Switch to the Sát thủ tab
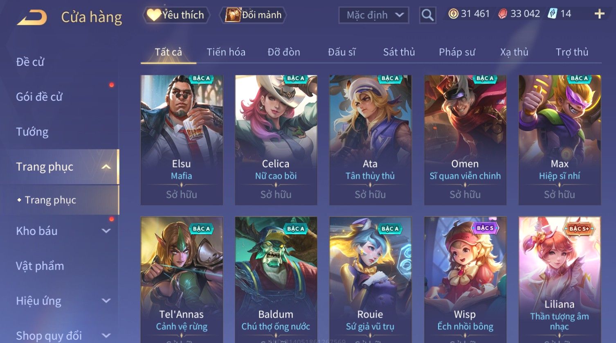 click(399, 52)
